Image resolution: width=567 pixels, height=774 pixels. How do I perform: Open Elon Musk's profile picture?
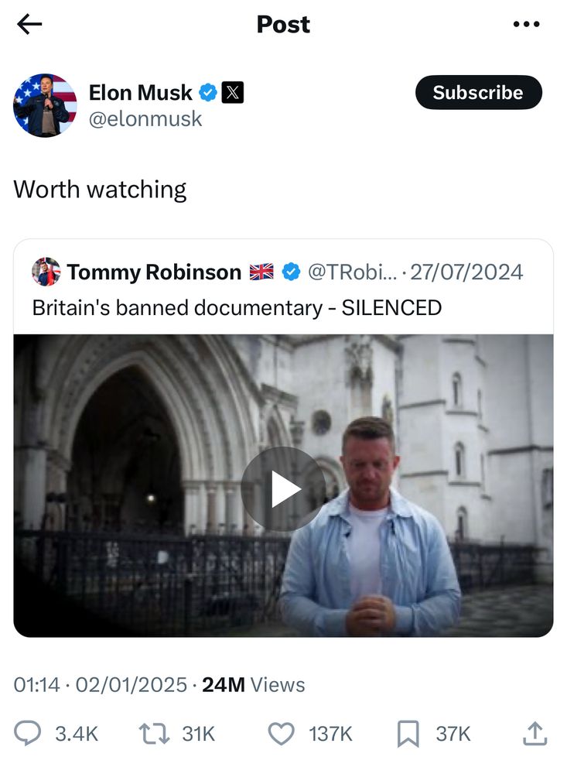point(45,105)
